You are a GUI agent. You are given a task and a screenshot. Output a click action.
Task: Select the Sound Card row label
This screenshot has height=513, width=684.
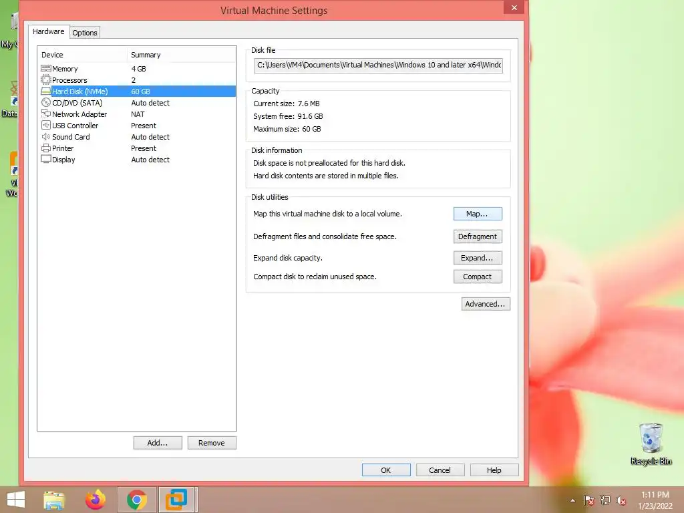click(x=71, y=137)
